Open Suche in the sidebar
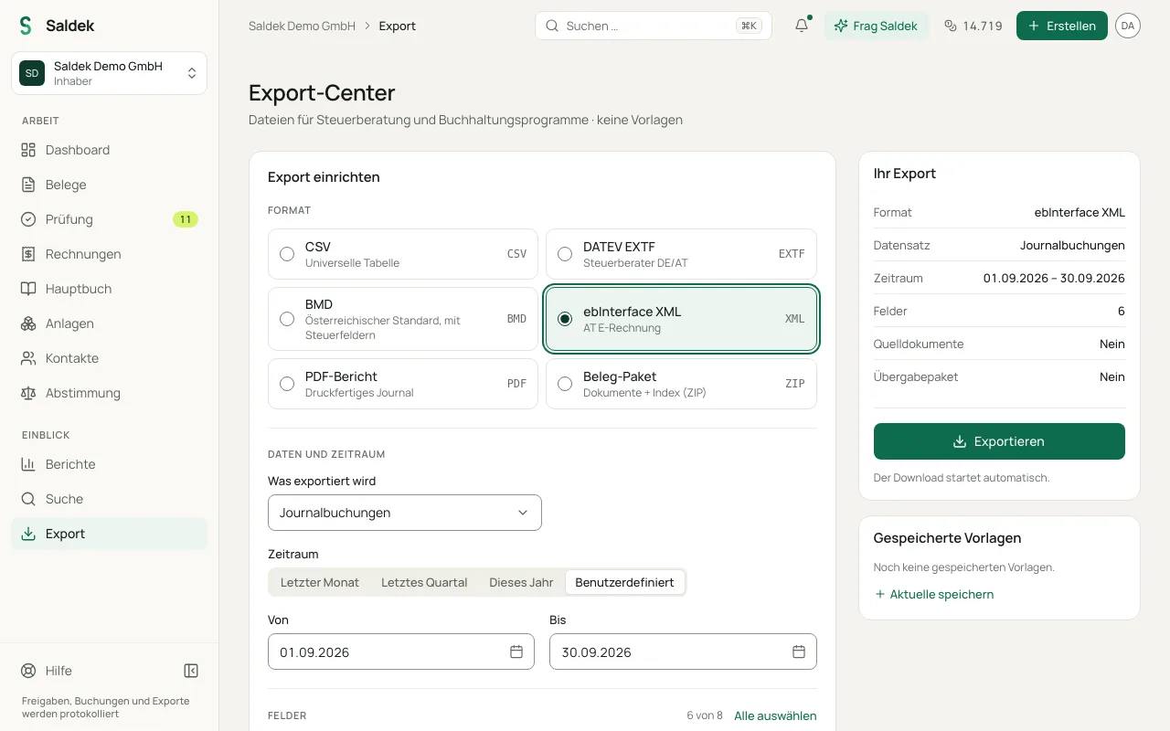Screen dimensions: 1170x731 click(x=110, y=499)
